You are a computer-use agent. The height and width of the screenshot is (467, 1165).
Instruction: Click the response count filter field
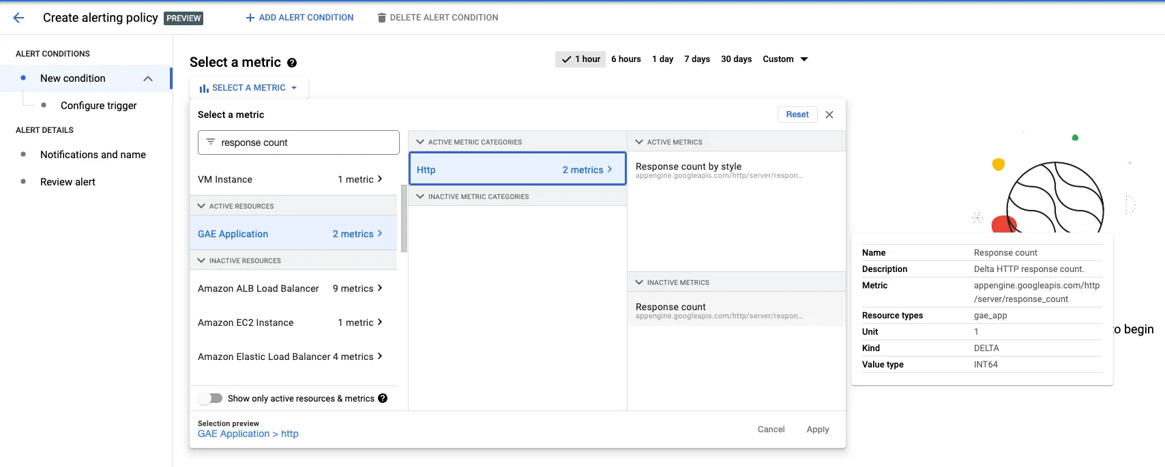[x=307, y=142]
